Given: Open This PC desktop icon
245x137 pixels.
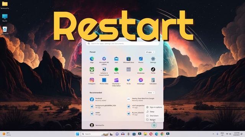Looking at the screenshot, I should point(5,18).
